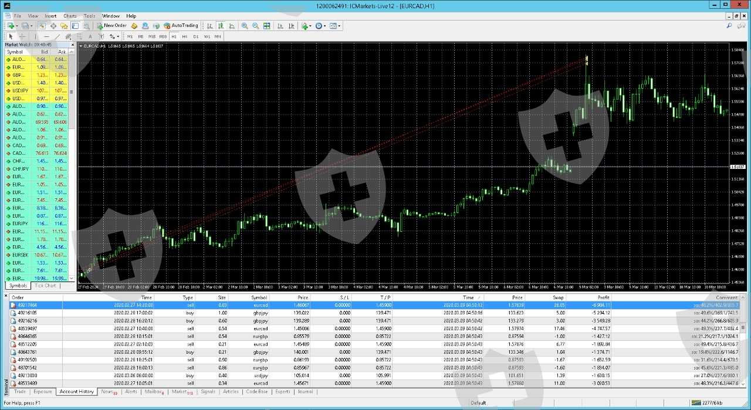Select the H4 timeframe button
The width and height of the screenshot is (751, 410).
(185, 36)
